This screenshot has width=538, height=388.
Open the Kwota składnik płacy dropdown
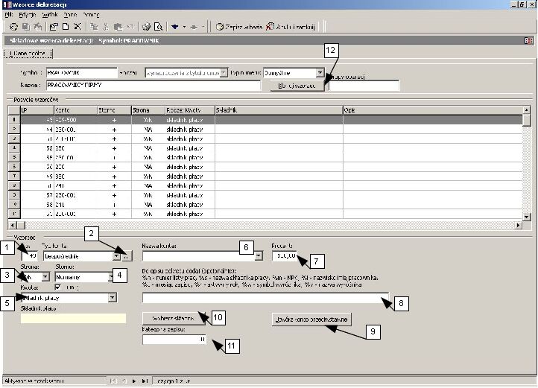113,297
